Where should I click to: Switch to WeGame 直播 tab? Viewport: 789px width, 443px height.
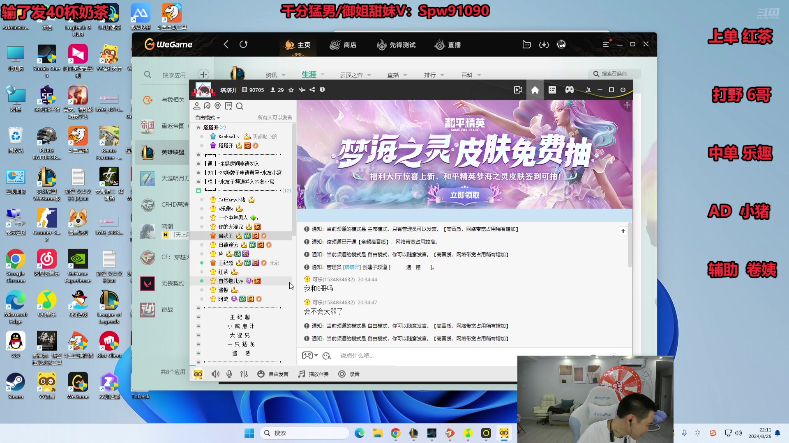click(x=448, y=45)
